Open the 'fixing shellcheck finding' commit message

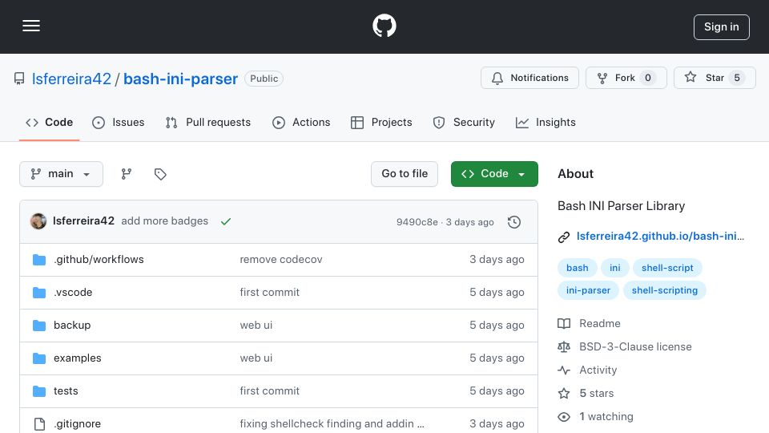[332, 423]
